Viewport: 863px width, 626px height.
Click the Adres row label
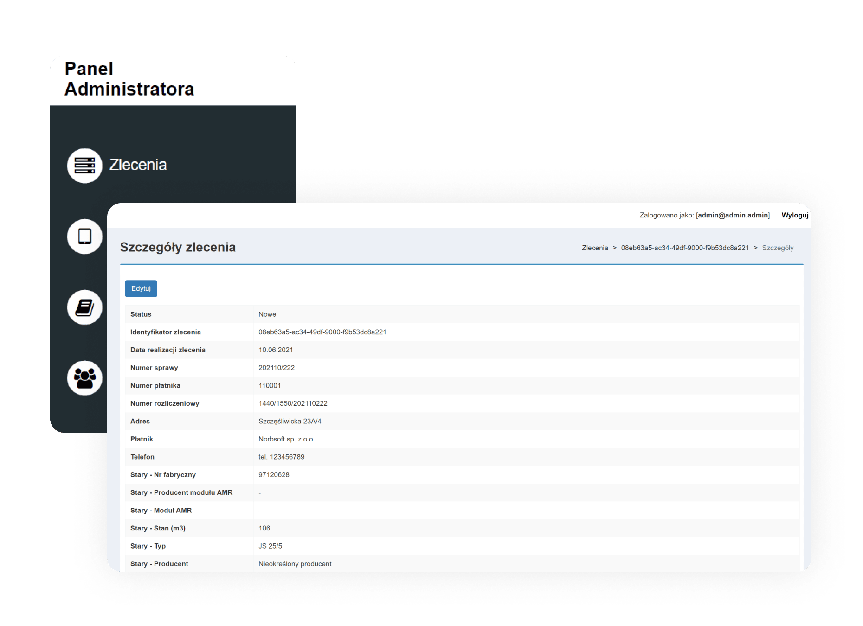(140, 422)
